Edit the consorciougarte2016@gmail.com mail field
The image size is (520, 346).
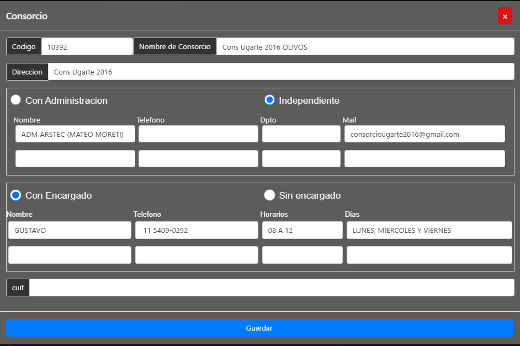[x=425, y=134]
